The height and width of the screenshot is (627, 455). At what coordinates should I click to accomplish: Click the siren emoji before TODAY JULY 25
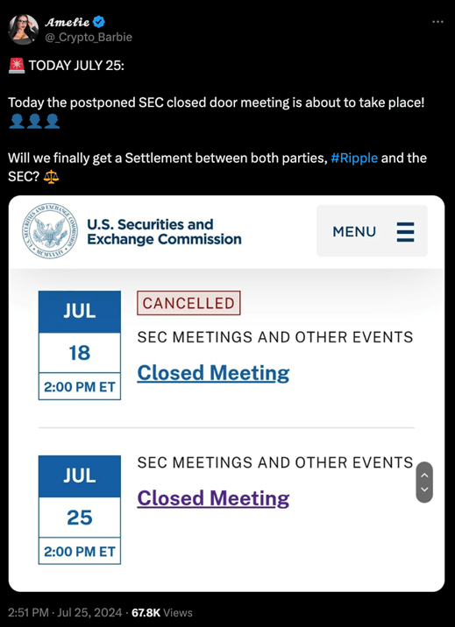(x=17, y=66)
